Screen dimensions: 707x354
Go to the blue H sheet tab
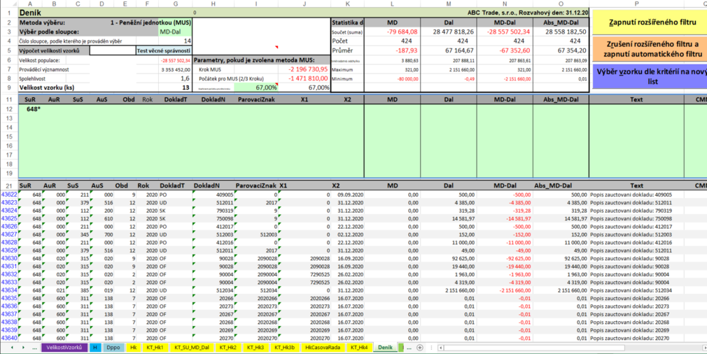[x=94, y=348]
